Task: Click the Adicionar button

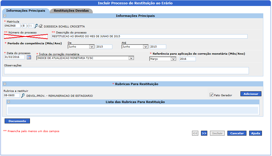Action: point(251,94)
